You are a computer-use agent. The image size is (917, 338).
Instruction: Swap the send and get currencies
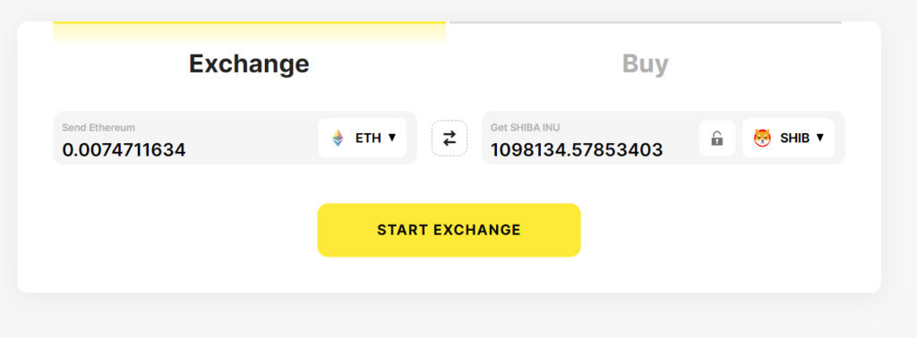450,139
